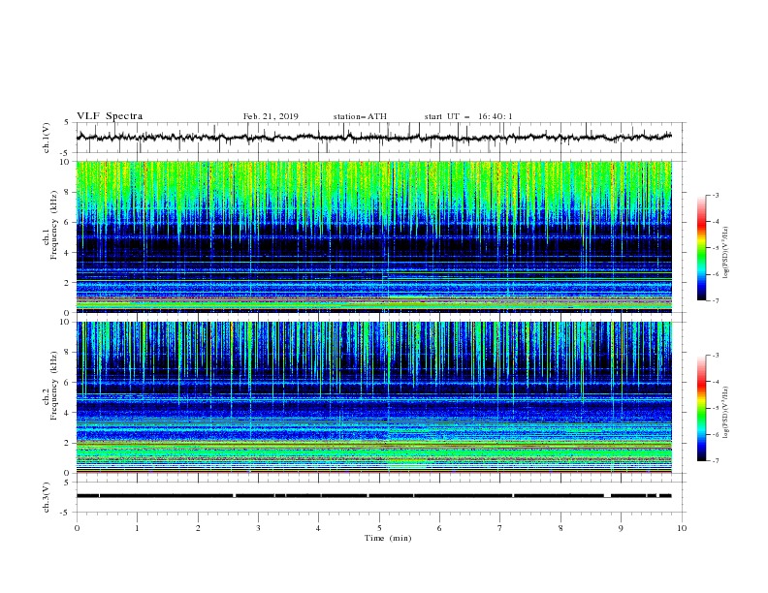This screenshot has width=768, height=593.
Task: Click the ch.2 spectrogram panel
Action: (373, 397)
